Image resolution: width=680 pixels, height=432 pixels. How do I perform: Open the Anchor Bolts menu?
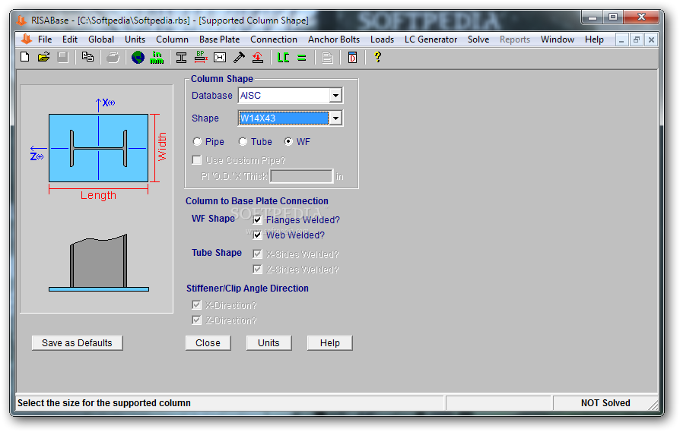[334, 39]
